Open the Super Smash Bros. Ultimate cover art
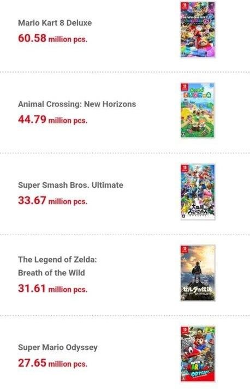Image resolution: width=250 pixels, height=389 pixels. (198, 191)
